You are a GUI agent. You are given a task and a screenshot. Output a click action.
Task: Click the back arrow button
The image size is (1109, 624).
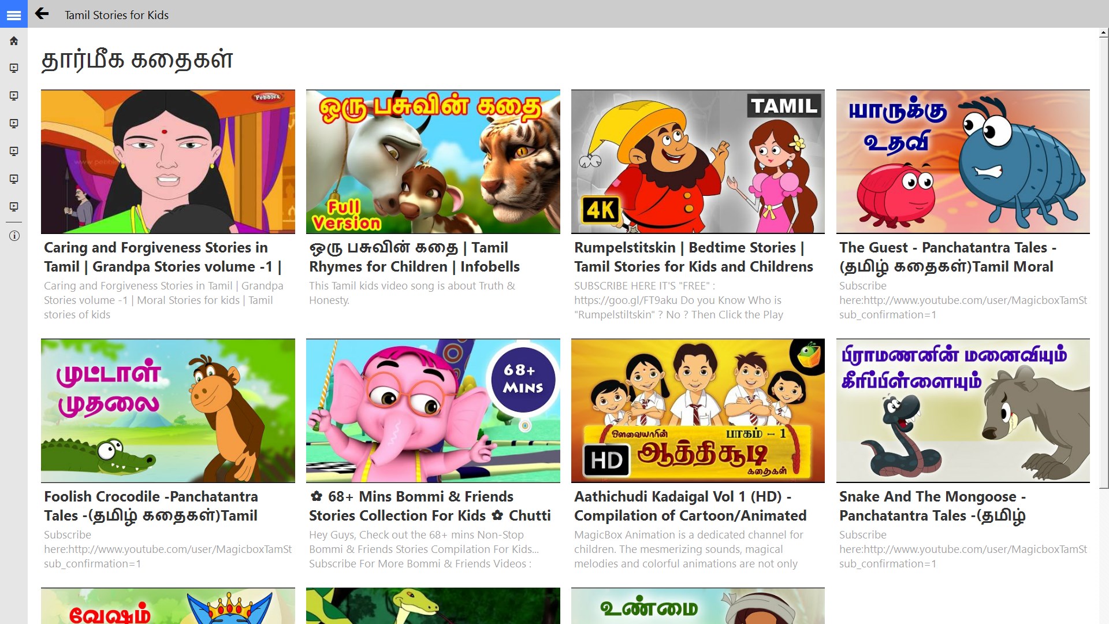click(42, 14)
